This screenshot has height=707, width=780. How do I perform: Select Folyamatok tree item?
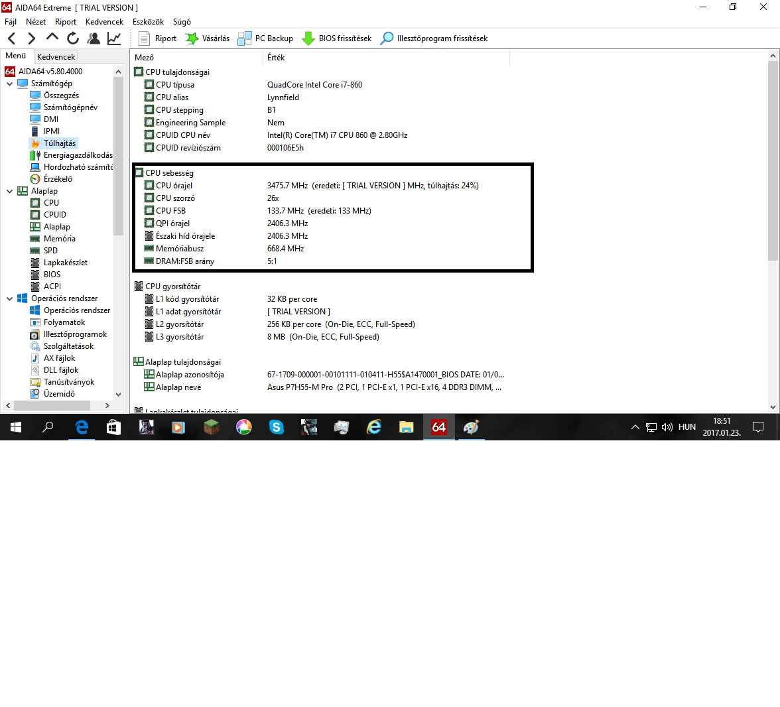(x=64, y=322)
